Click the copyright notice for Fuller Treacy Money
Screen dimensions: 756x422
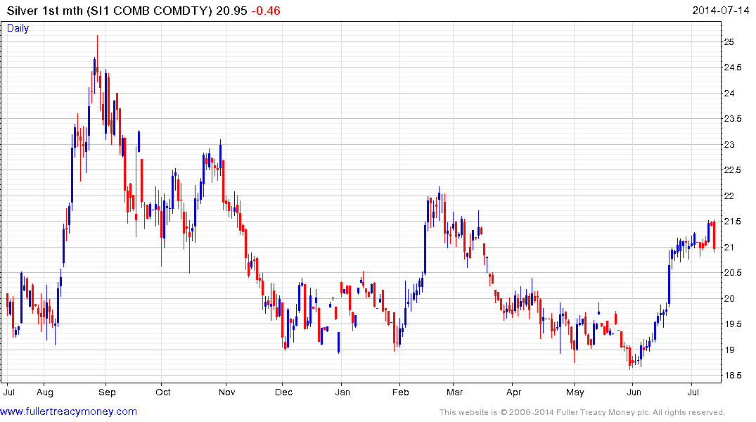[x=582, y=412]
